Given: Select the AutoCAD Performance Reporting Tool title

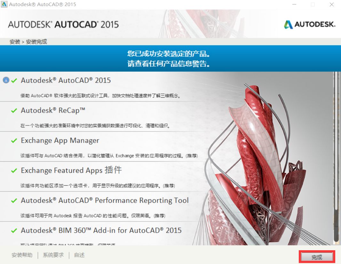Looking at the screenshot, I should pyautogui.click(x=105, y=201).
